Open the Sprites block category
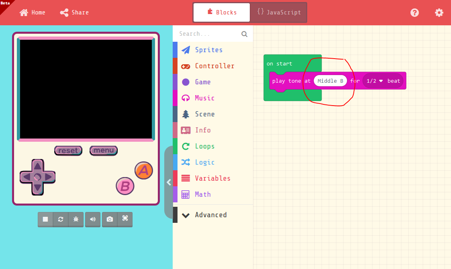The width and height of the screenshot is (451, 269). (x=213, y=50)
